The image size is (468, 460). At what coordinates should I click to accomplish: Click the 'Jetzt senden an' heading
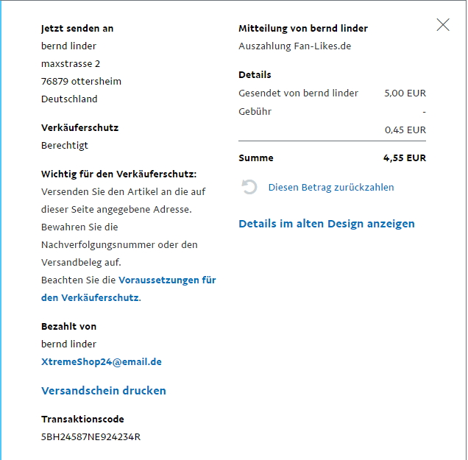[77, 29]
